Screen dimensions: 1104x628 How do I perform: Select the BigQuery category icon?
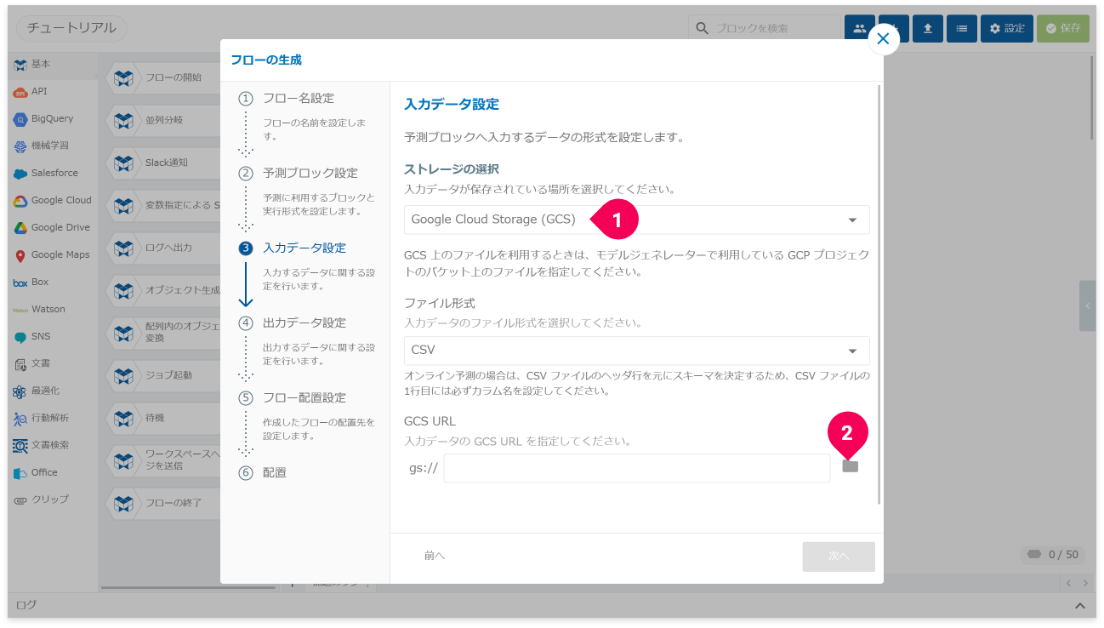[20, 119]
